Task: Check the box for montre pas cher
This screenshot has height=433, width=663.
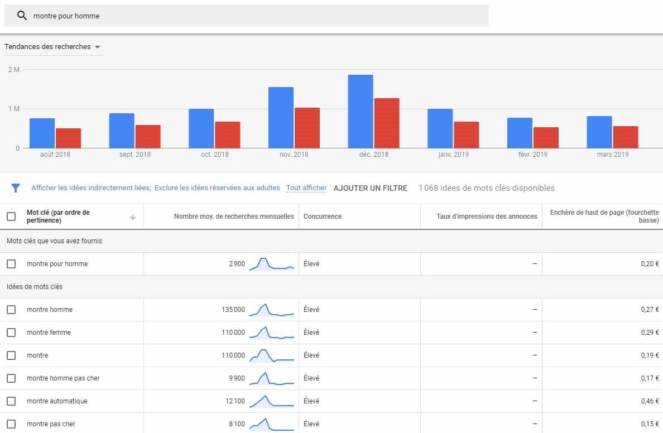Action: click(11, 424)
